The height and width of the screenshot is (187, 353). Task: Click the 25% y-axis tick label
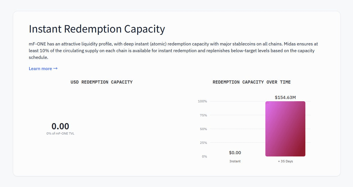click(203, 143)
